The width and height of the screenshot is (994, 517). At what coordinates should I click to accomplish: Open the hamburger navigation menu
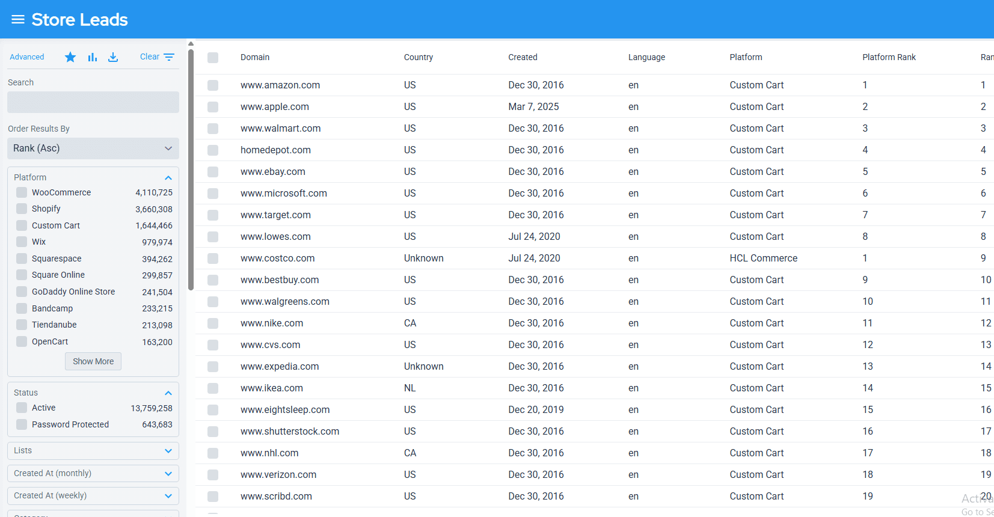[18, 20]
